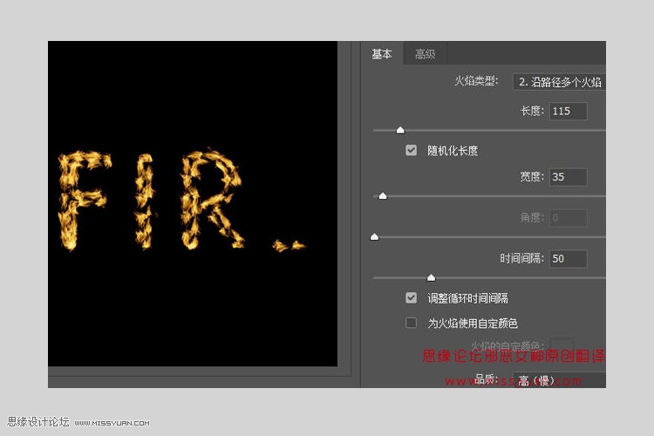Toggle the 随机化长度 checkbox
The height and width of the screenshot is (436, 654).
[x=411, y=150]
